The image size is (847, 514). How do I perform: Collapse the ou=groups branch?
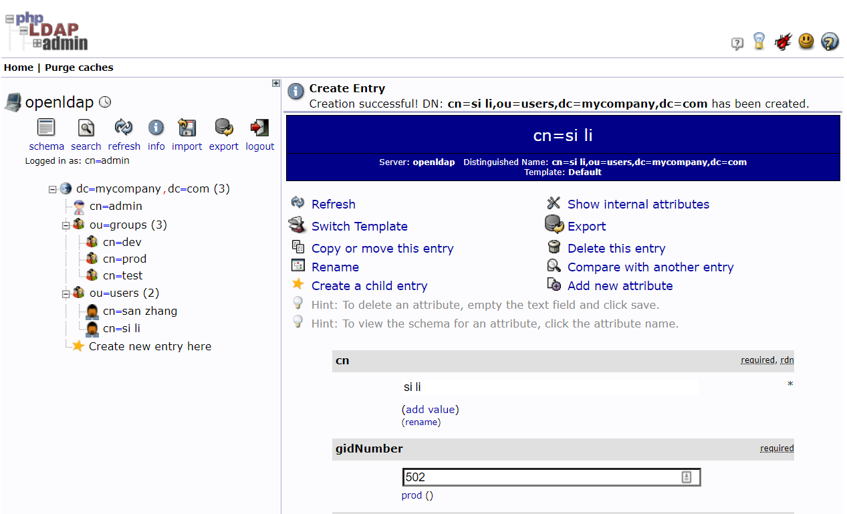pyautogui.click(x=65, y=225)
